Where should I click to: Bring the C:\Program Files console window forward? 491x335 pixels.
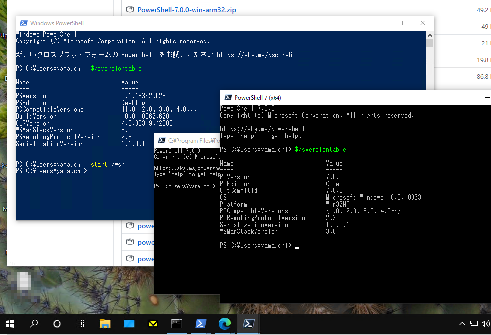[x=187, y=141]
